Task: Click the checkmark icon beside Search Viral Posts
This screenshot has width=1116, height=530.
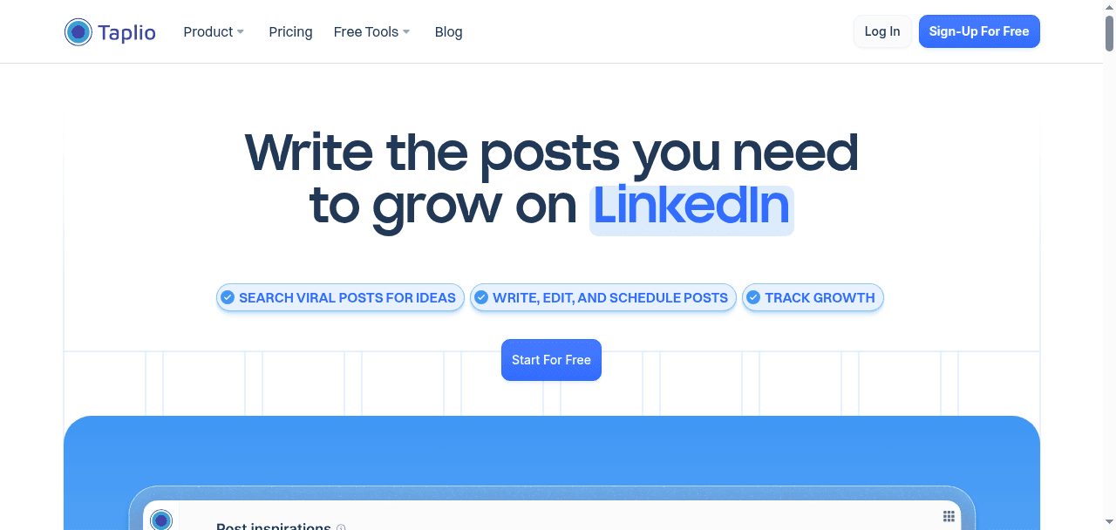Action: pos(228,297)
